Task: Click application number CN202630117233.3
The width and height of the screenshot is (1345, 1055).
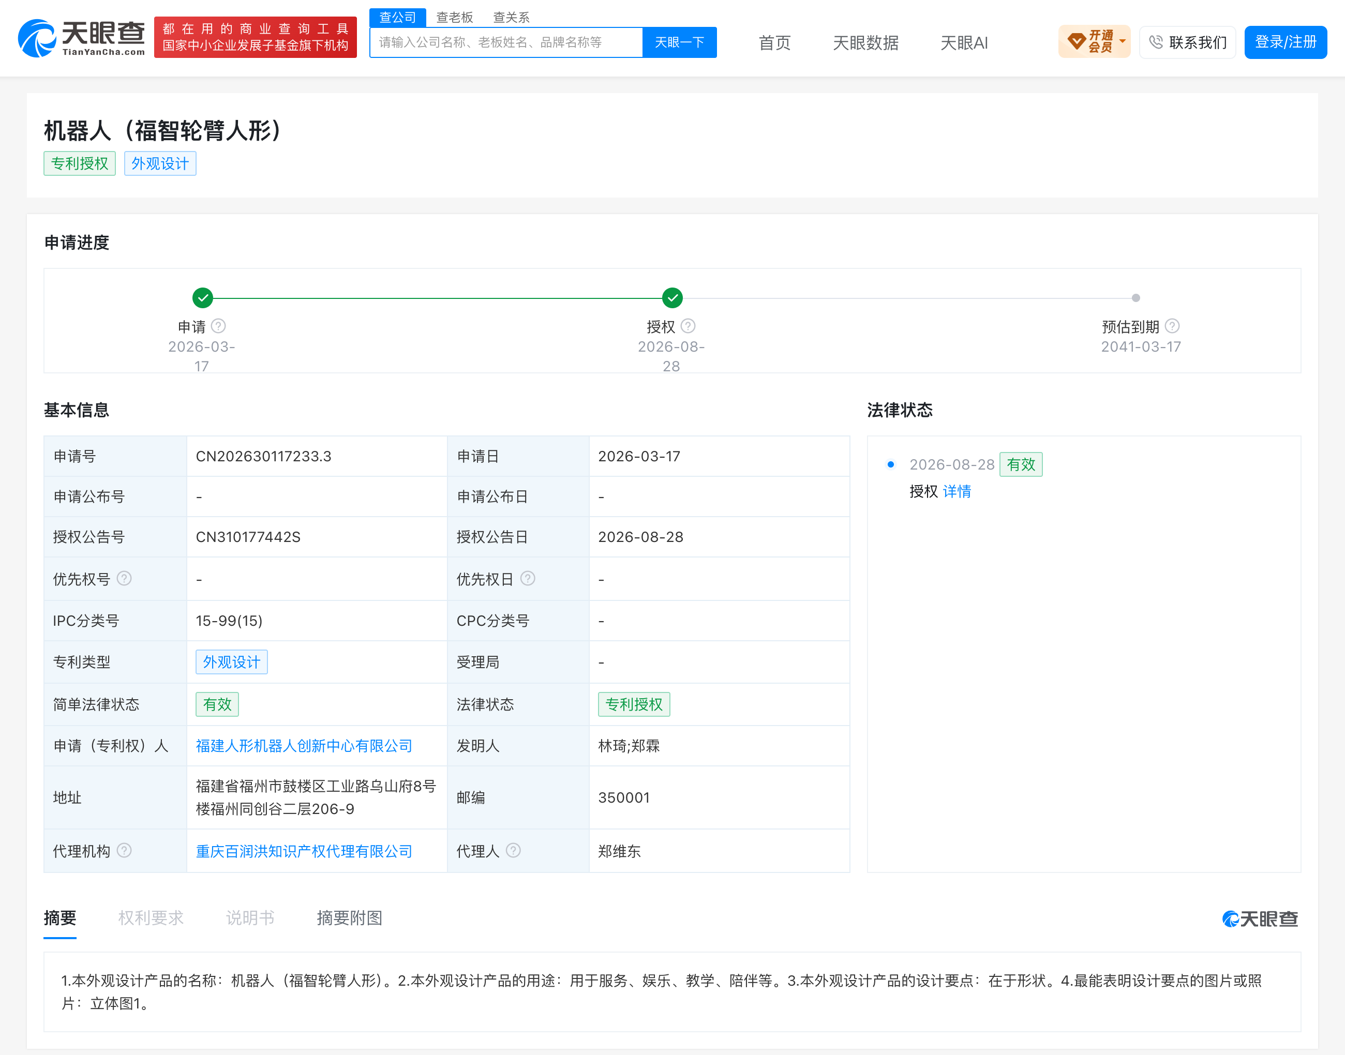Action: pyautogui.click(x=264, y=457)
